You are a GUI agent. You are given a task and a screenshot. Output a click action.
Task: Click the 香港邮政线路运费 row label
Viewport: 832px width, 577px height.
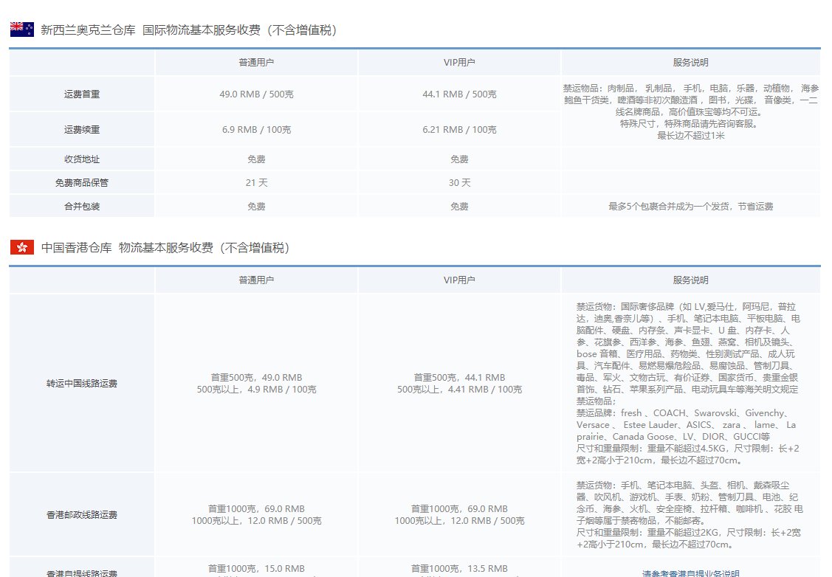(80, 514)
